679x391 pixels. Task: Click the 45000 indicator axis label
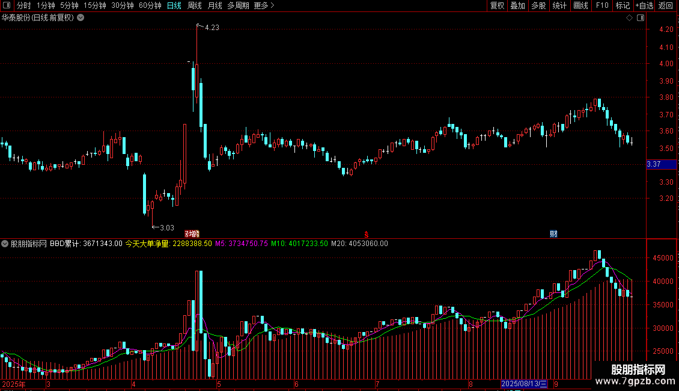pos(663,258)
